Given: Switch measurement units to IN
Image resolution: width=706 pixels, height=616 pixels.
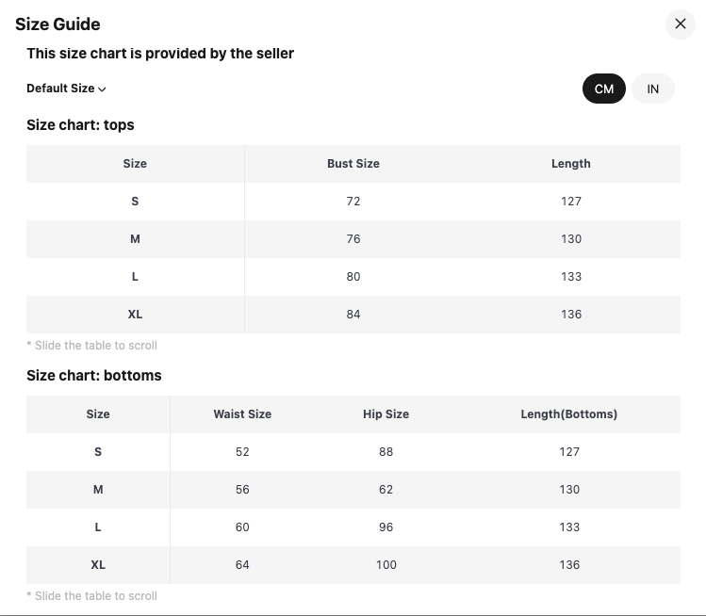Looking at the screenshot, I should tap(653, 89).
